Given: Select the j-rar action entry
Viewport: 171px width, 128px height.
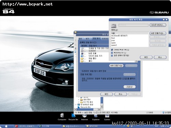Looking at the screenshot, I should point(130,40).
